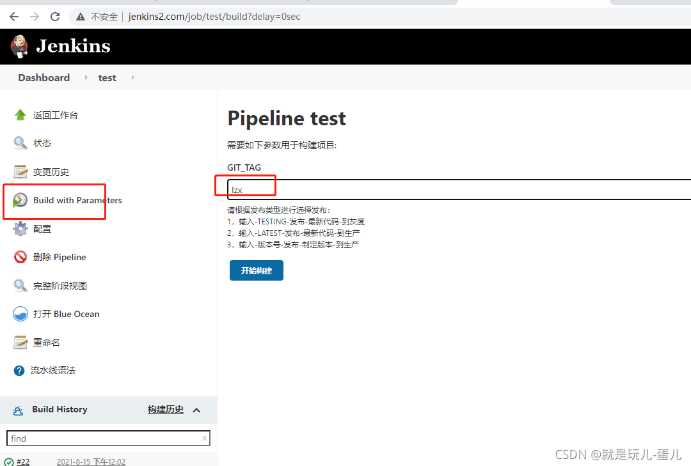This screenshot has height=466, width=691.
Task: Click the Pipeline test heading
Action: click(287, 118)
